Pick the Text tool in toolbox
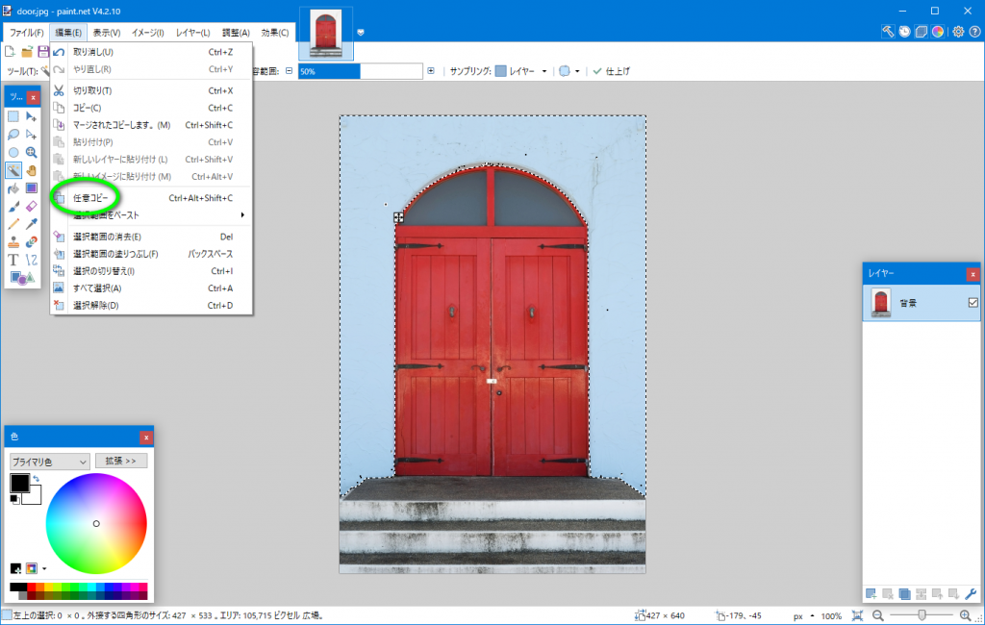The image size is (985, 625). [13, 260]
